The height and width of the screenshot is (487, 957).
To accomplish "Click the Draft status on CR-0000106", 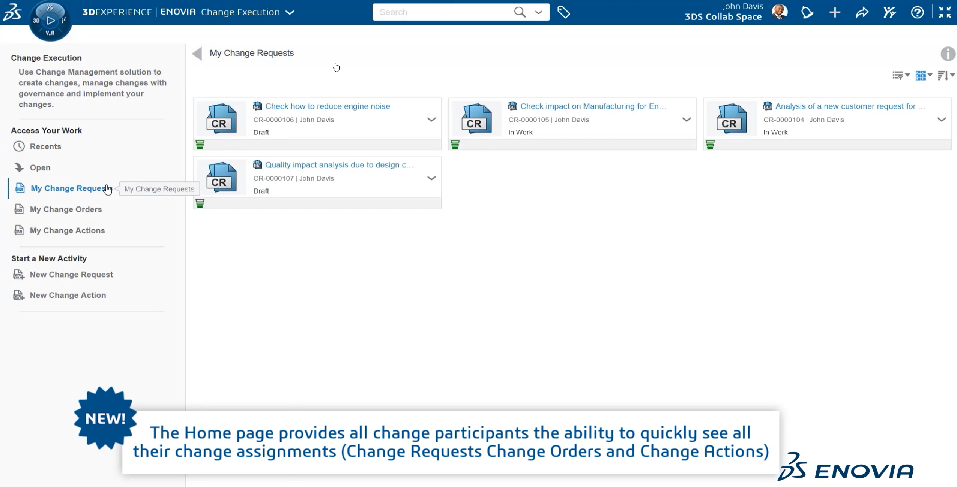I will tap(261, 132).
